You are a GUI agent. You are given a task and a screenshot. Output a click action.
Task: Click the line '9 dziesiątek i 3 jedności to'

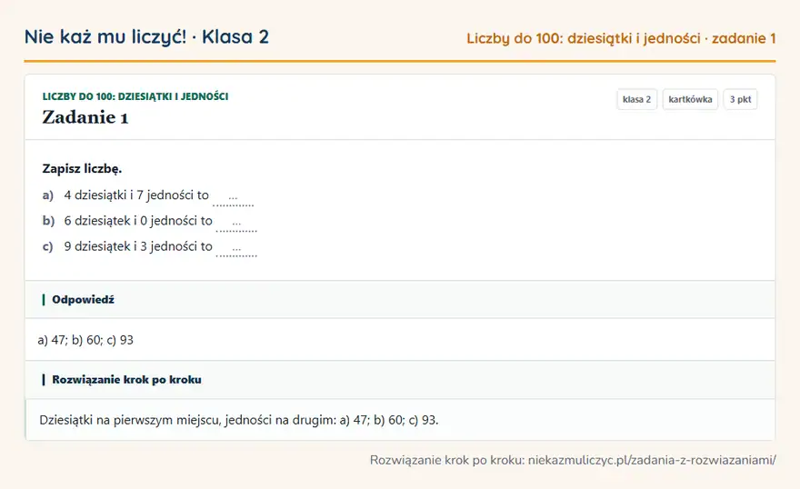click(x=138, y=246)
